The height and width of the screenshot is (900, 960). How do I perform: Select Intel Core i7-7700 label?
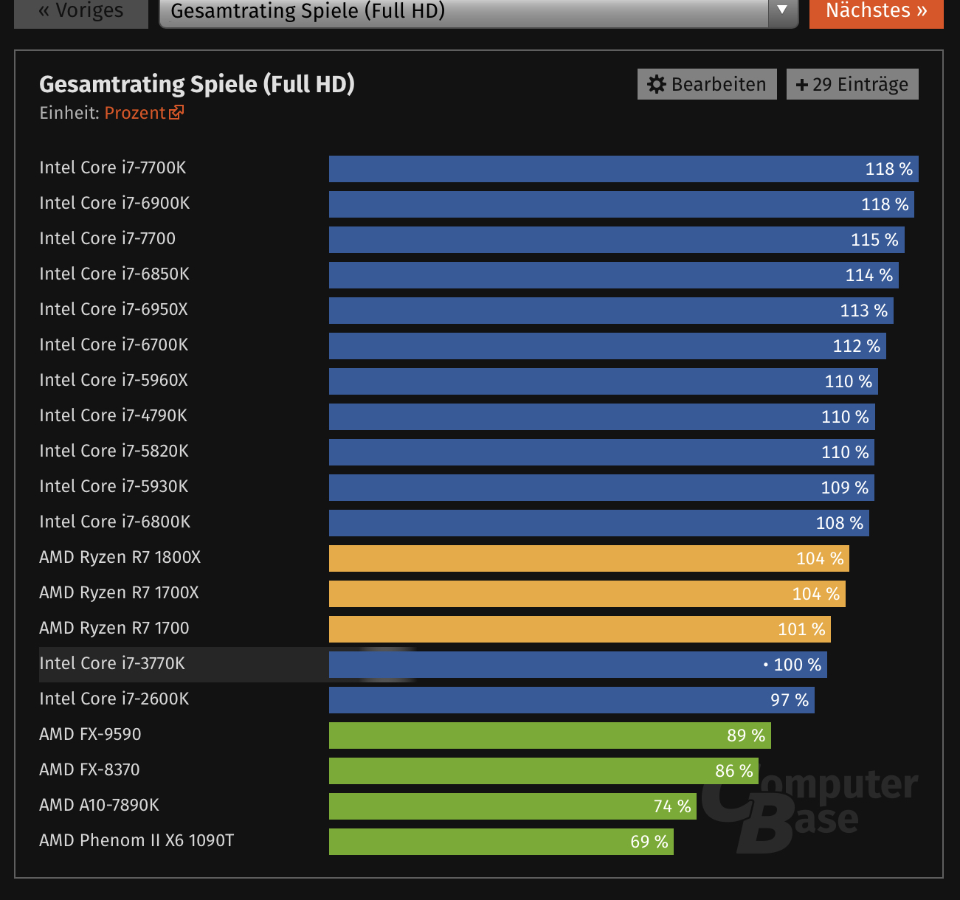(x=108, y=238)
